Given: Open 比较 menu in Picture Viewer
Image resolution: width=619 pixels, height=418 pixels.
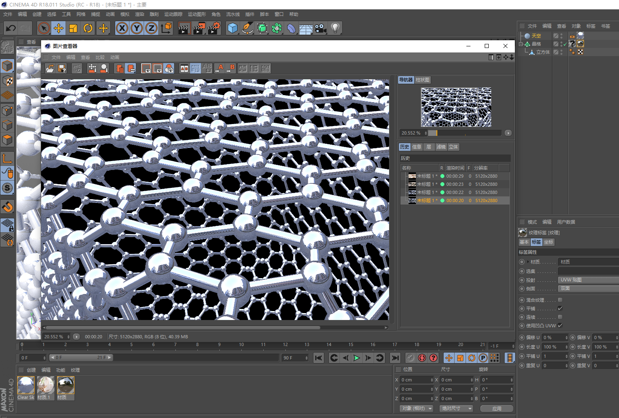Looking at the screenshot, I should [100, 57].
